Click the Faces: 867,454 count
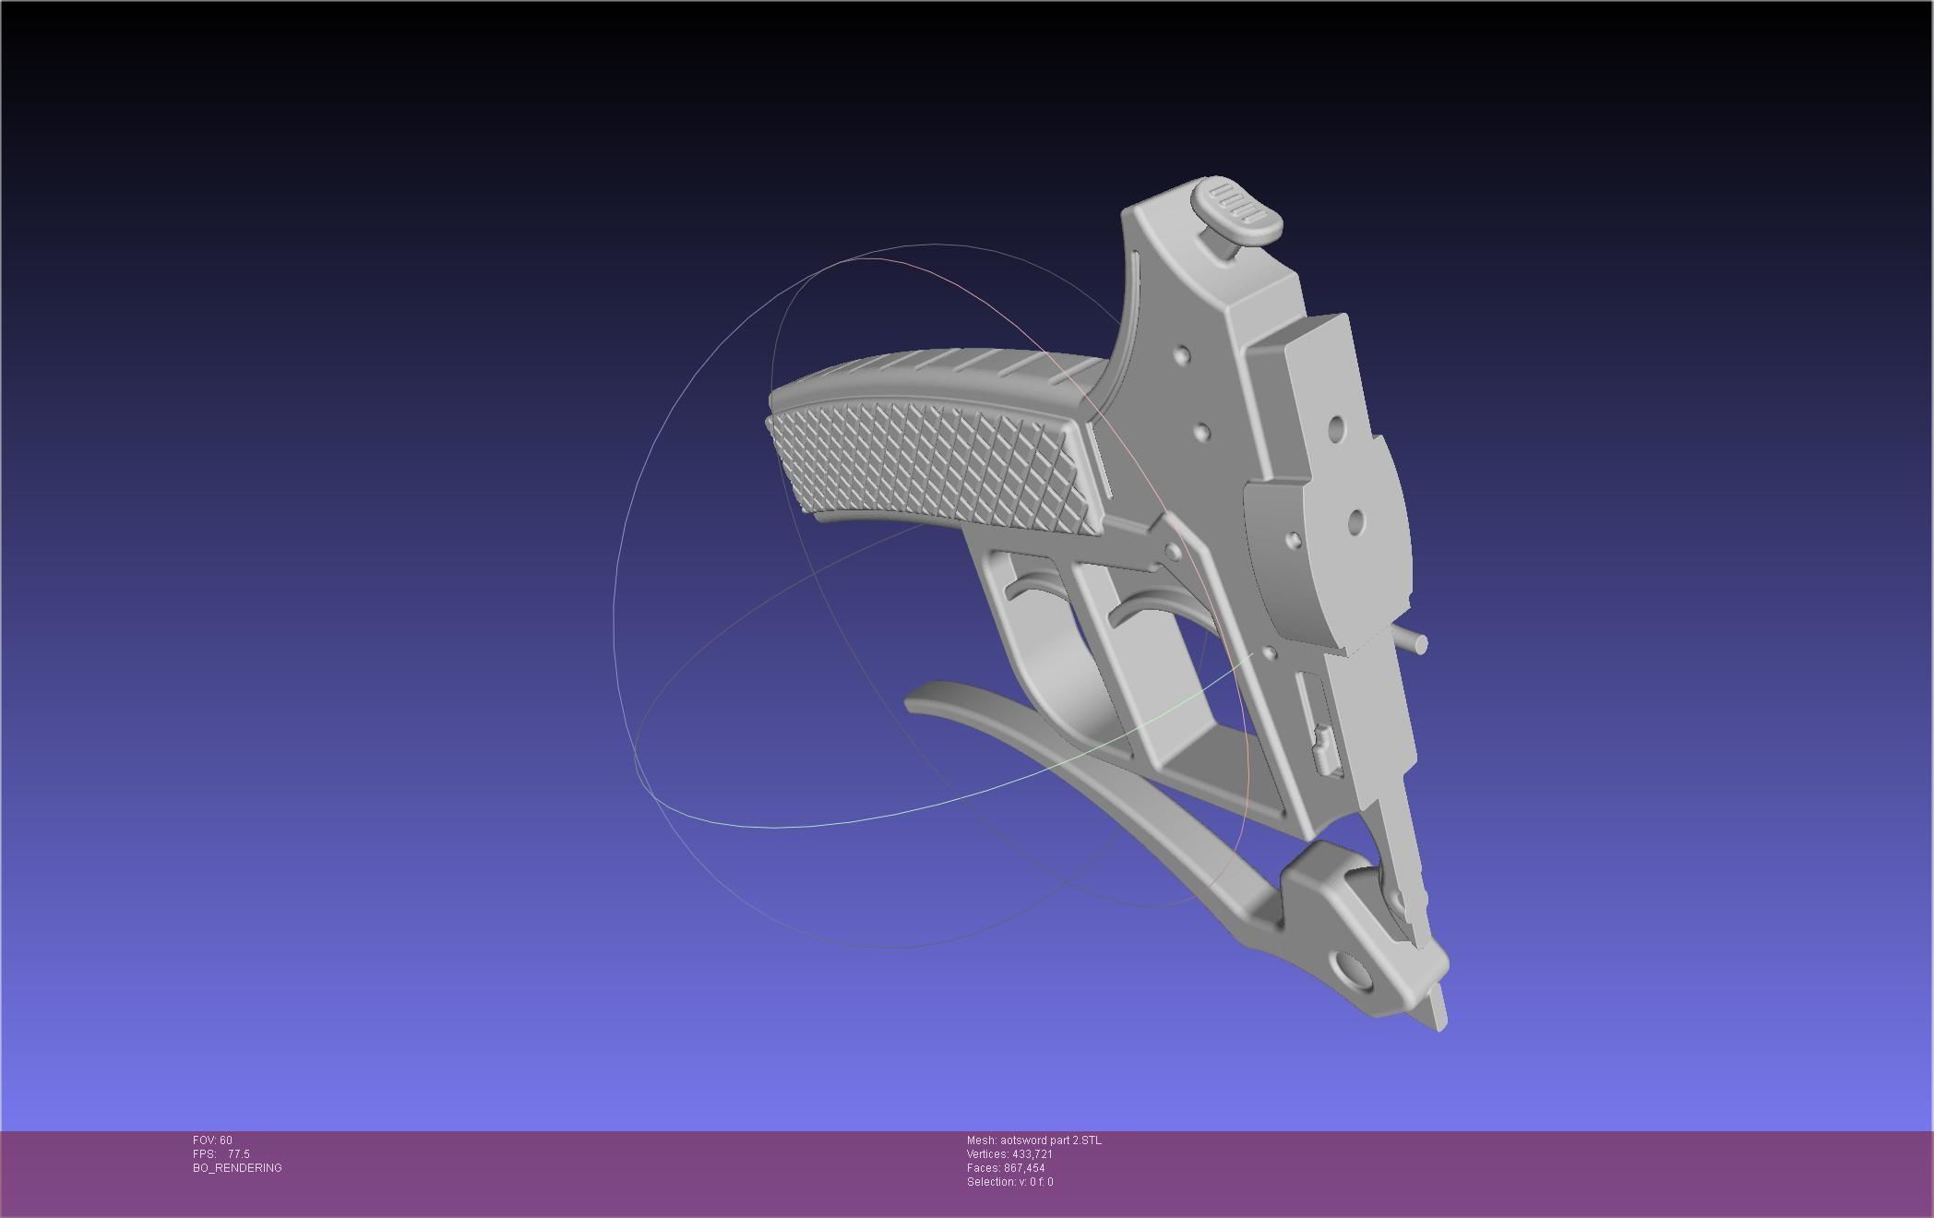The height and width of the screenshot is (1218, 1934). click(x=1006, y=1168)
